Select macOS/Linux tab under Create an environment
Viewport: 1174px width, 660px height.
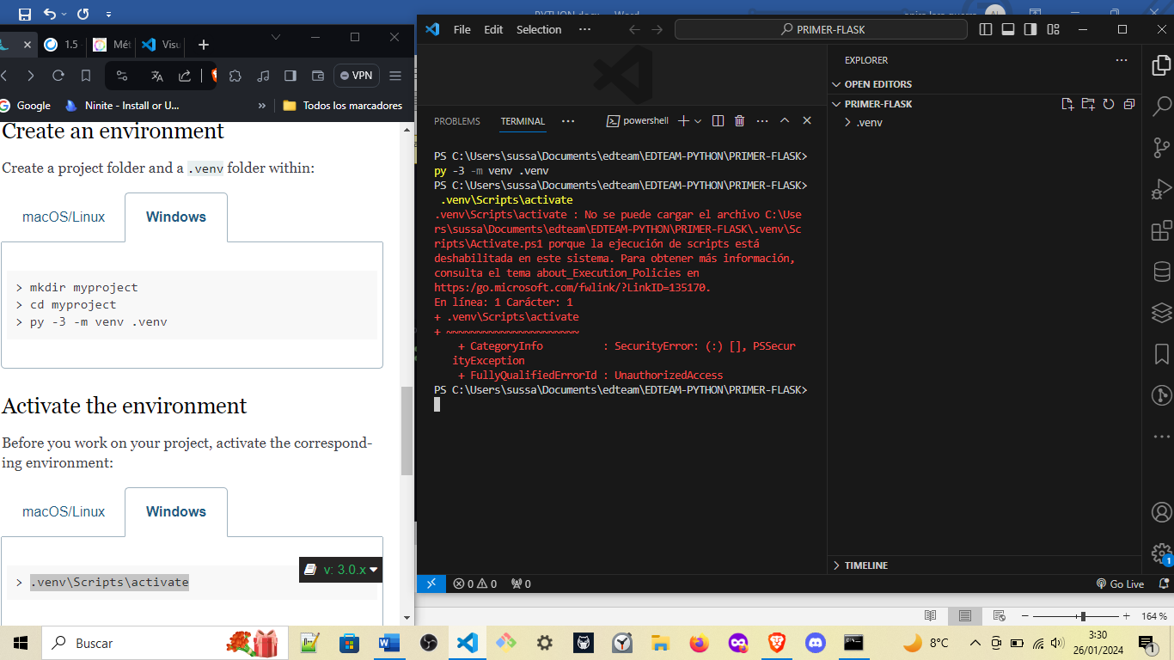pos(64,217)
